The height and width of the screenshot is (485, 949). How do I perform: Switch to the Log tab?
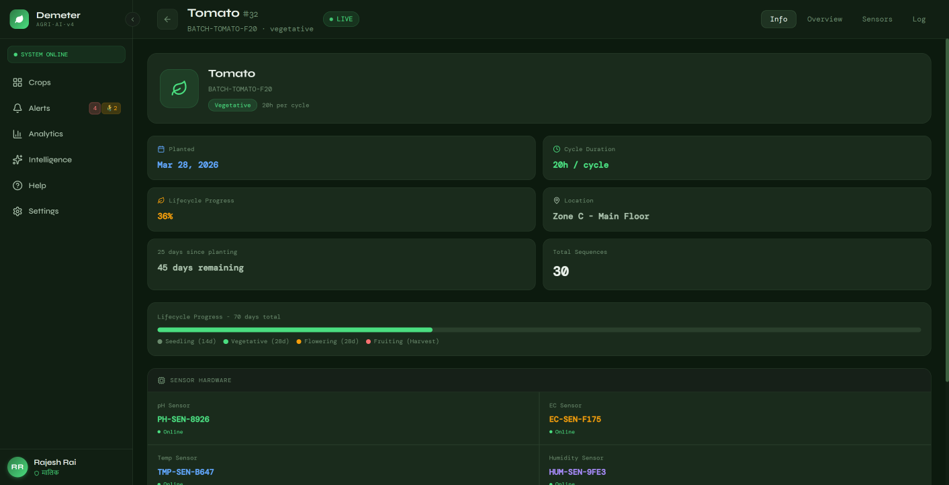[x=919, y=19]
